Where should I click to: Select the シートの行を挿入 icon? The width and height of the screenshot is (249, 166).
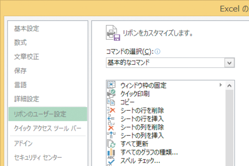[111, 119]
